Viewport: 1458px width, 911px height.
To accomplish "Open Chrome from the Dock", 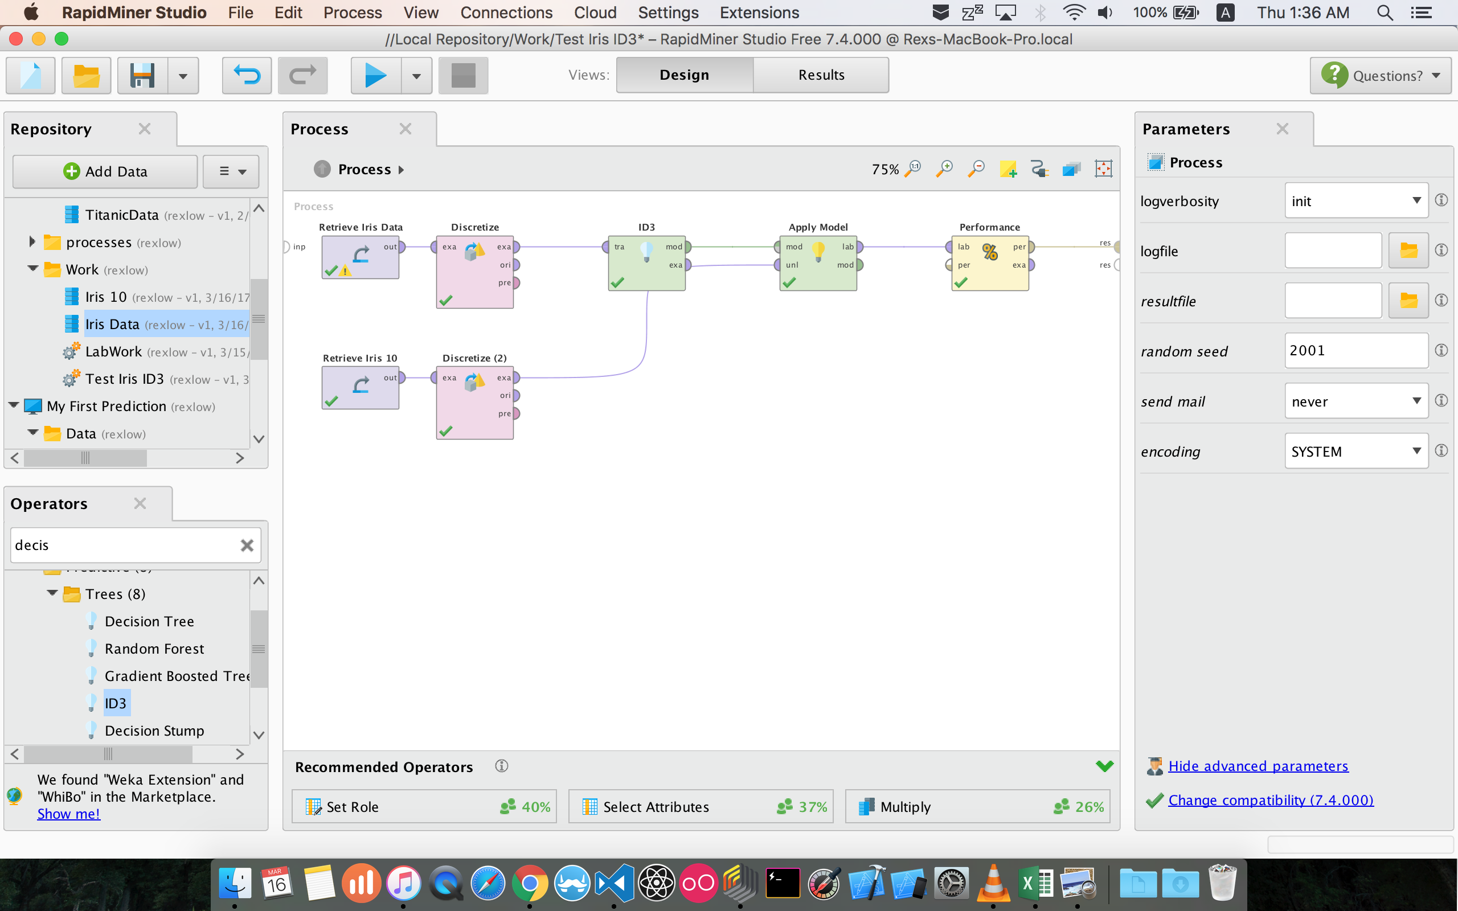I will point(530,883).
